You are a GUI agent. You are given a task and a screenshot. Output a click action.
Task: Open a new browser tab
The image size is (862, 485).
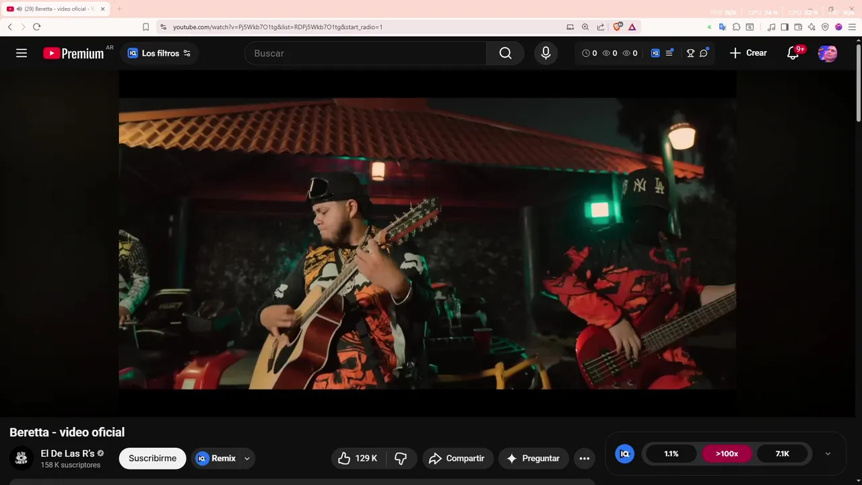[x=119, y=9]
